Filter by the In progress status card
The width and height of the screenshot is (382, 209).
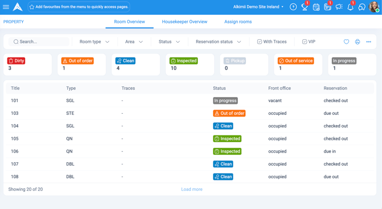pos(352,65)
